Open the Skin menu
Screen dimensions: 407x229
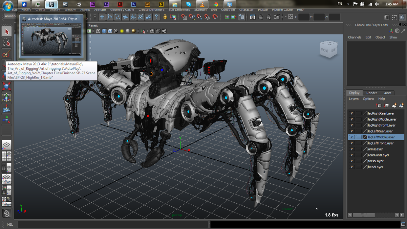[x=214, y=10]
